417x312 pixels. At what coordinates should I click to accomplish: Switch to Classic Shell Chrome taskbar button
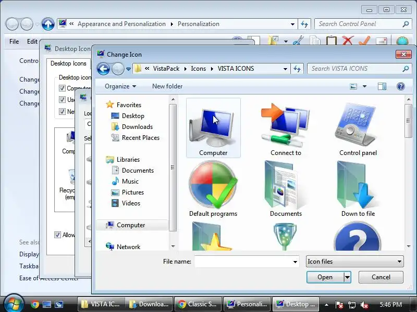[x=198, y=304]
